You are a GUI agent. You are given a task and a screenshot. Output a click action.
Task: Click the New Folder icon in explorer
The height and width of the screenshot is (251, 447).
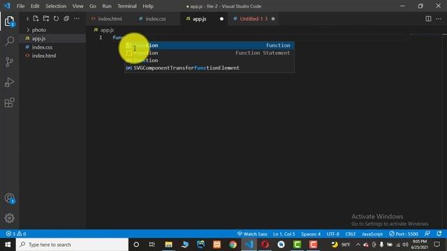46,19
